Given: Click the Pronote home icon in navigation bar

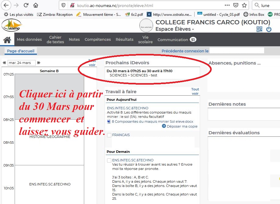Looking at the screenshot, I should click(7, 40).
